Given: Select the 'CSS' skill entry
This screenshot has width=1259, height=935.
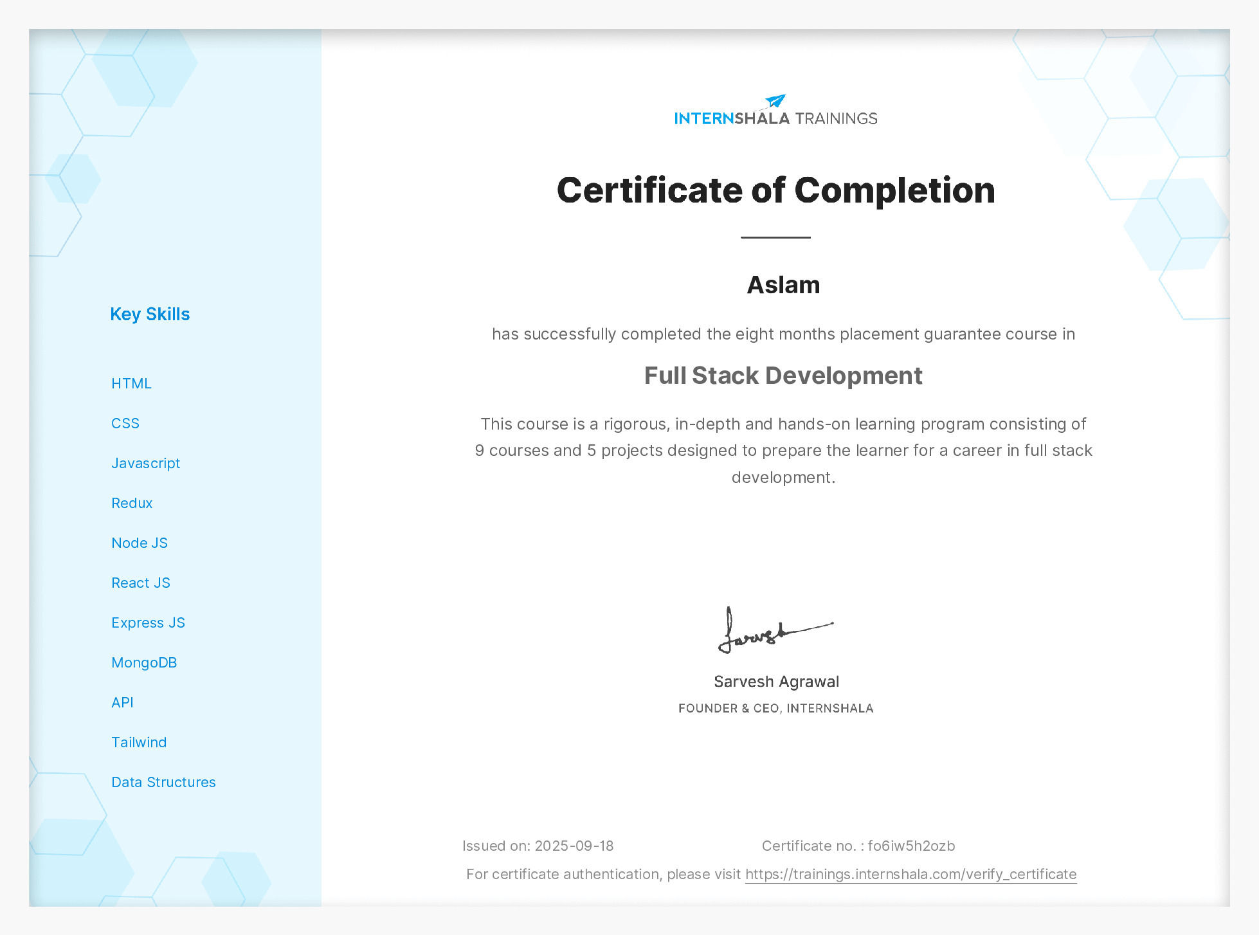Looking at the screenshot, I should 125,423.
